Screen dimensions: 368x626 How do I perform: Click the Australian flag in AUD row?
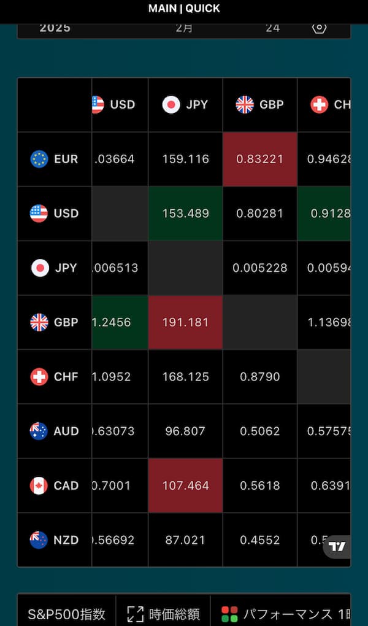click(39, 431)
